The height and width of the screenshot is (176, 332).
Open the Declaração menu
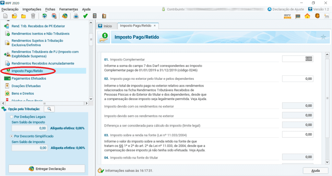click(x=10, y=9)
